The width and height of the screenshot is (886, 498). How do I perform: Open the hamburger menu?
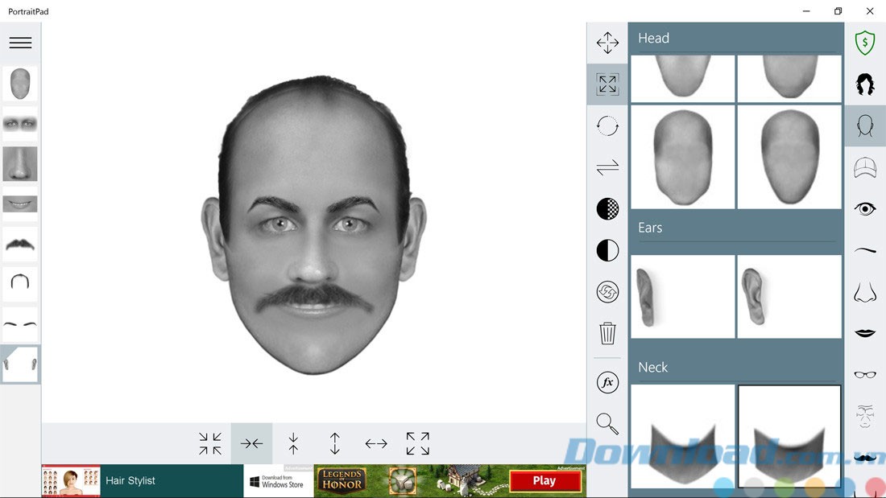pyautogui.click(x=20, y=43)
